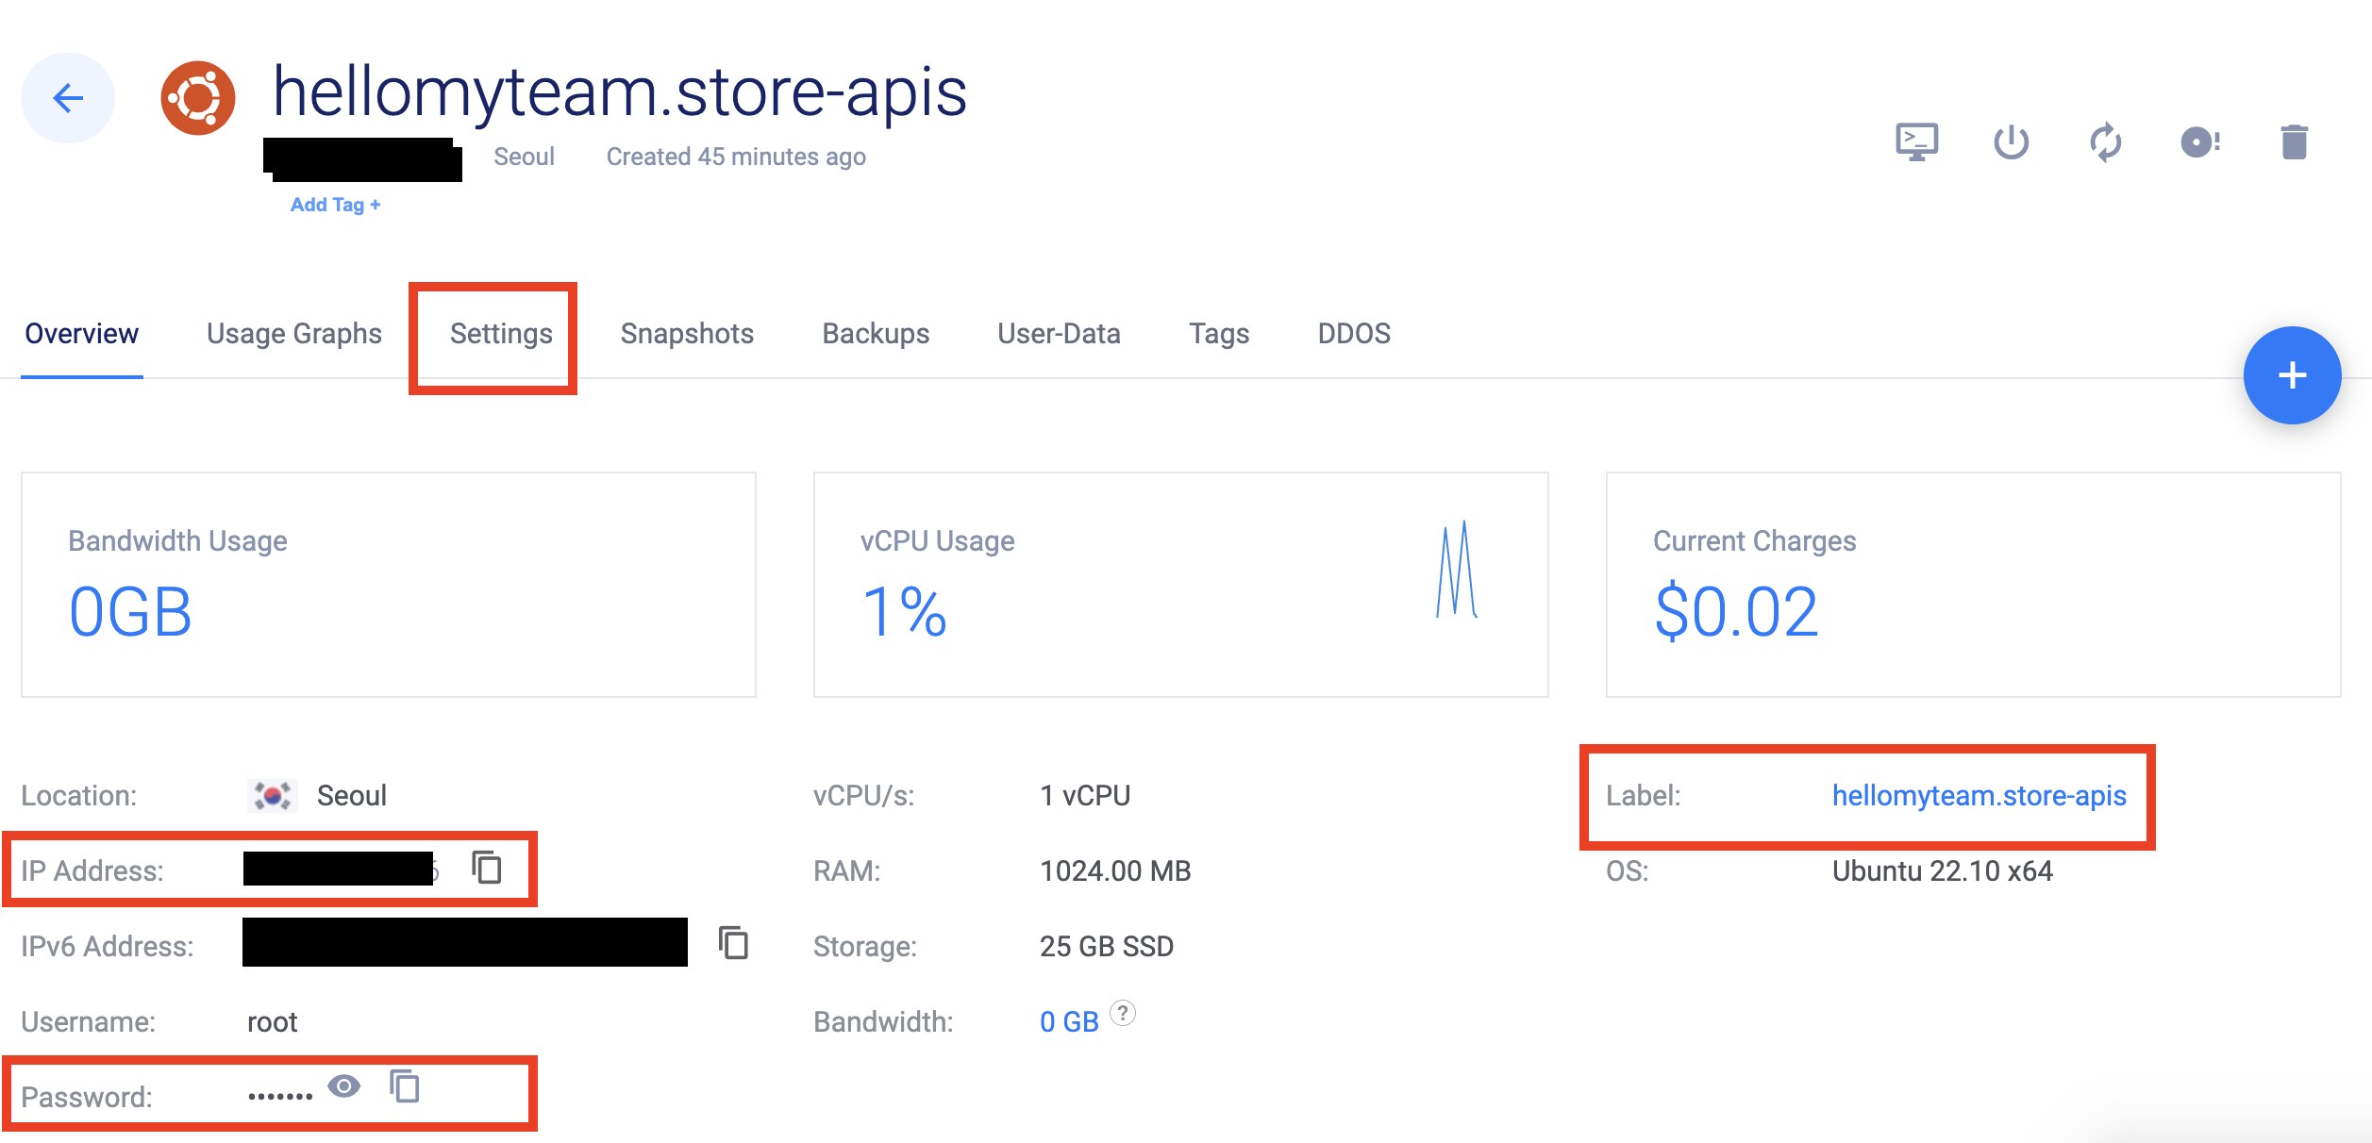Image resolution: width=2372 pixels, height=1143 pixels.
Task: Click the hellomyteam.store-apis label link
Action: 1979,796
